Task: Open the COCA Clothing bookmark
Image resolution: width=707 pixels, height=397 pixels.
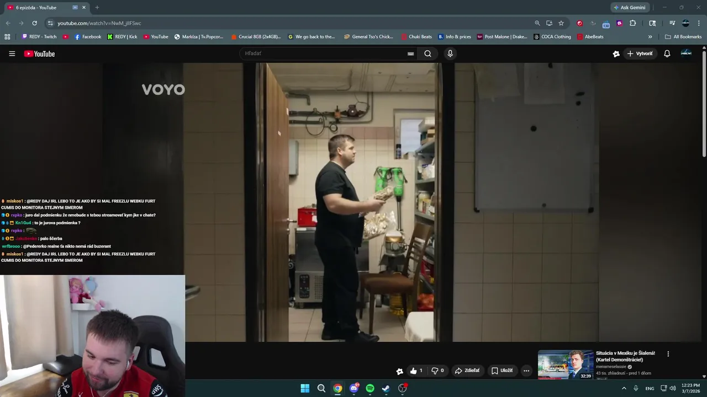Action: tap(552, 37)
